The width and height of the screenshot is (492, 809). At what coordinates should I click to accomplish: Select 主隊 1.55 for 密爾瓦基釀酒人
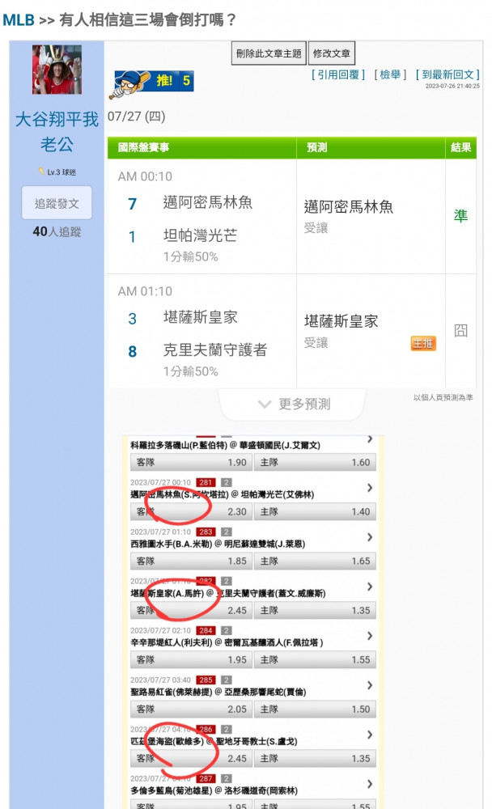(x=315, y=660)
